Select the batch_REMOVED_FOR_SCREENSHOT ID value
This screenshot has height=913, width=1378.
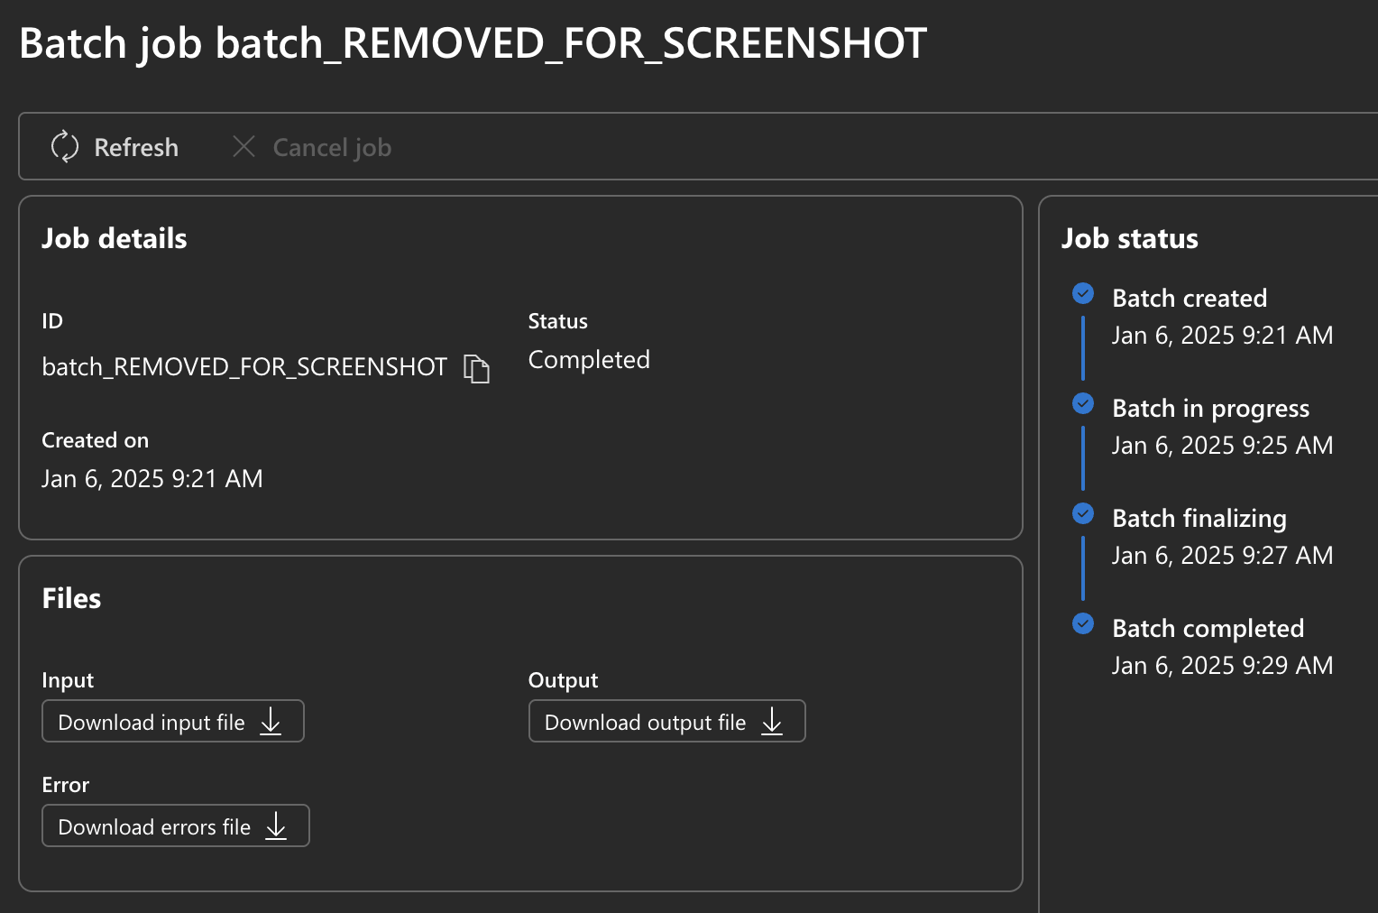coord(244,366)
